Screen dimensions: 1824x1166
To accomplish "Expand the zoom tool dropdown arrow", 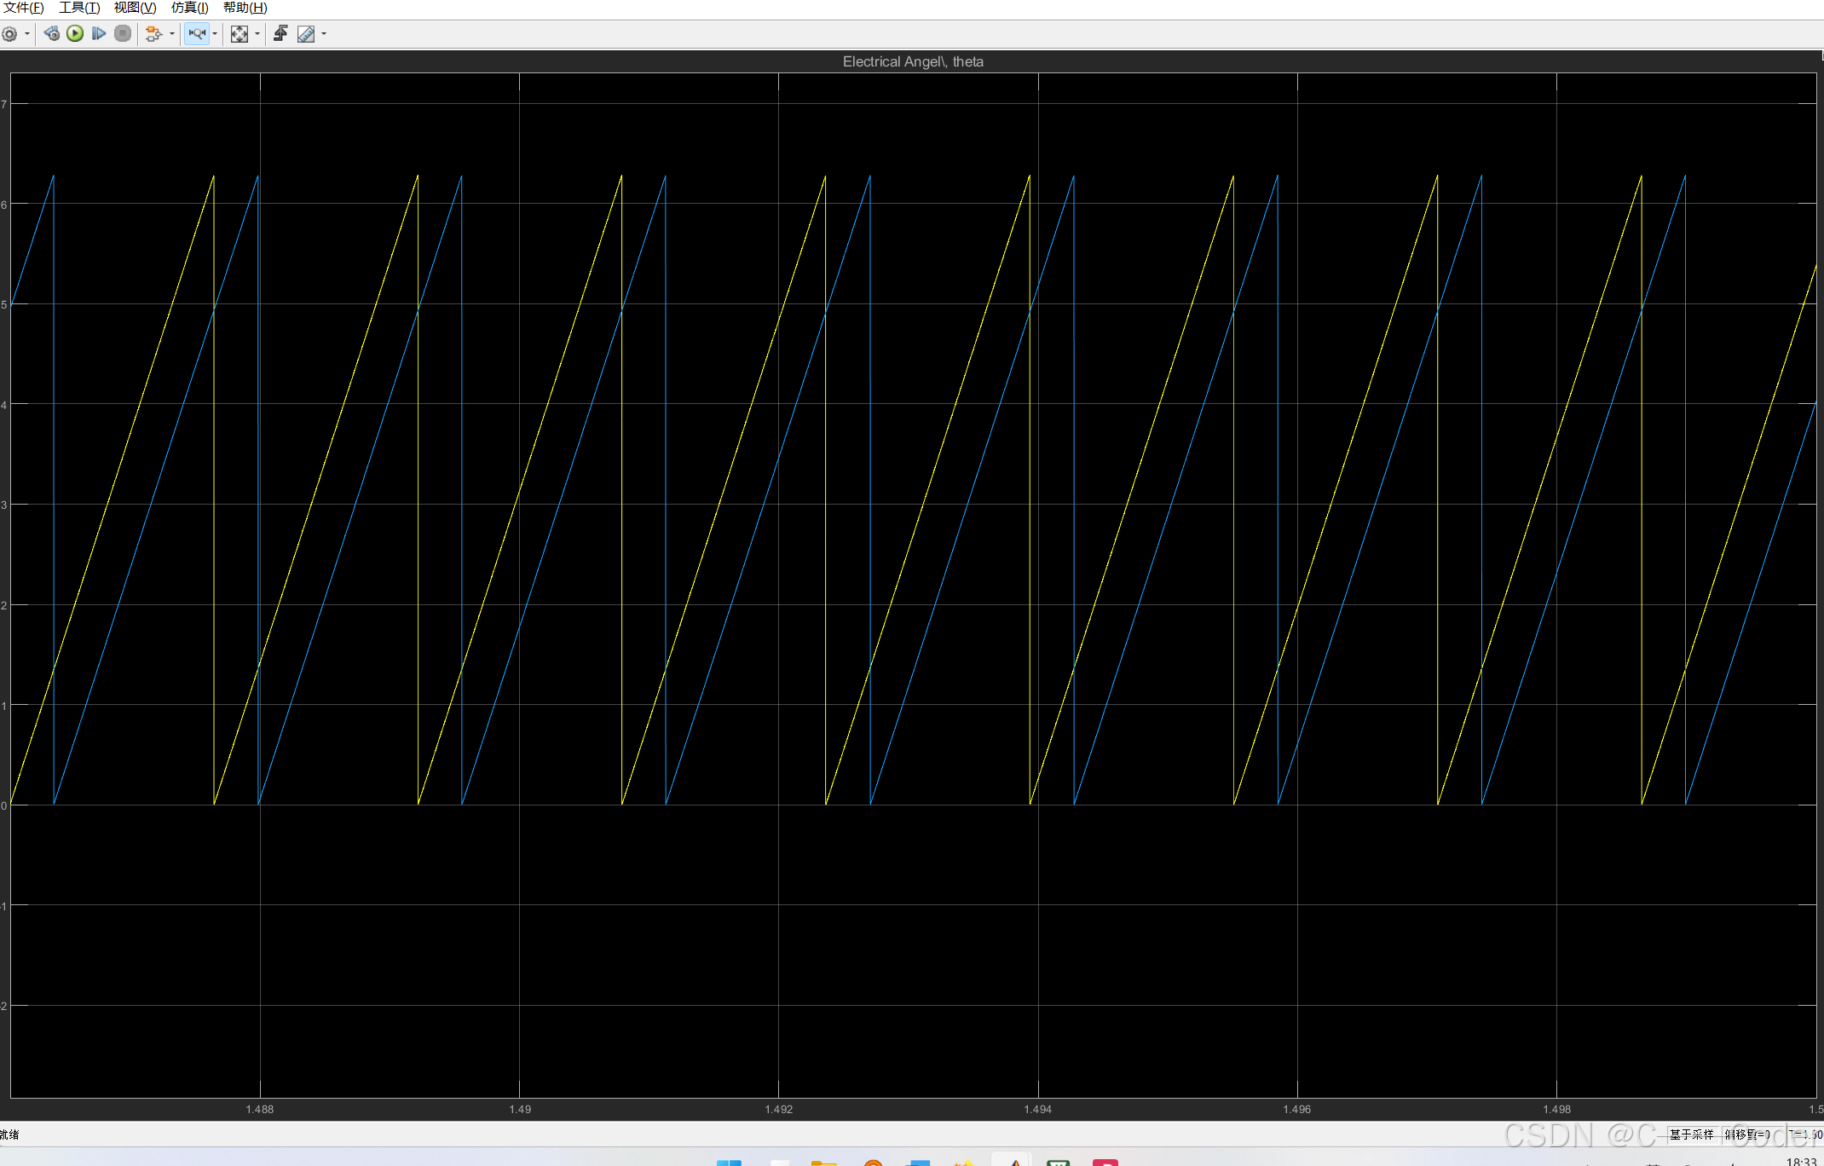I will tap(215, 34).
